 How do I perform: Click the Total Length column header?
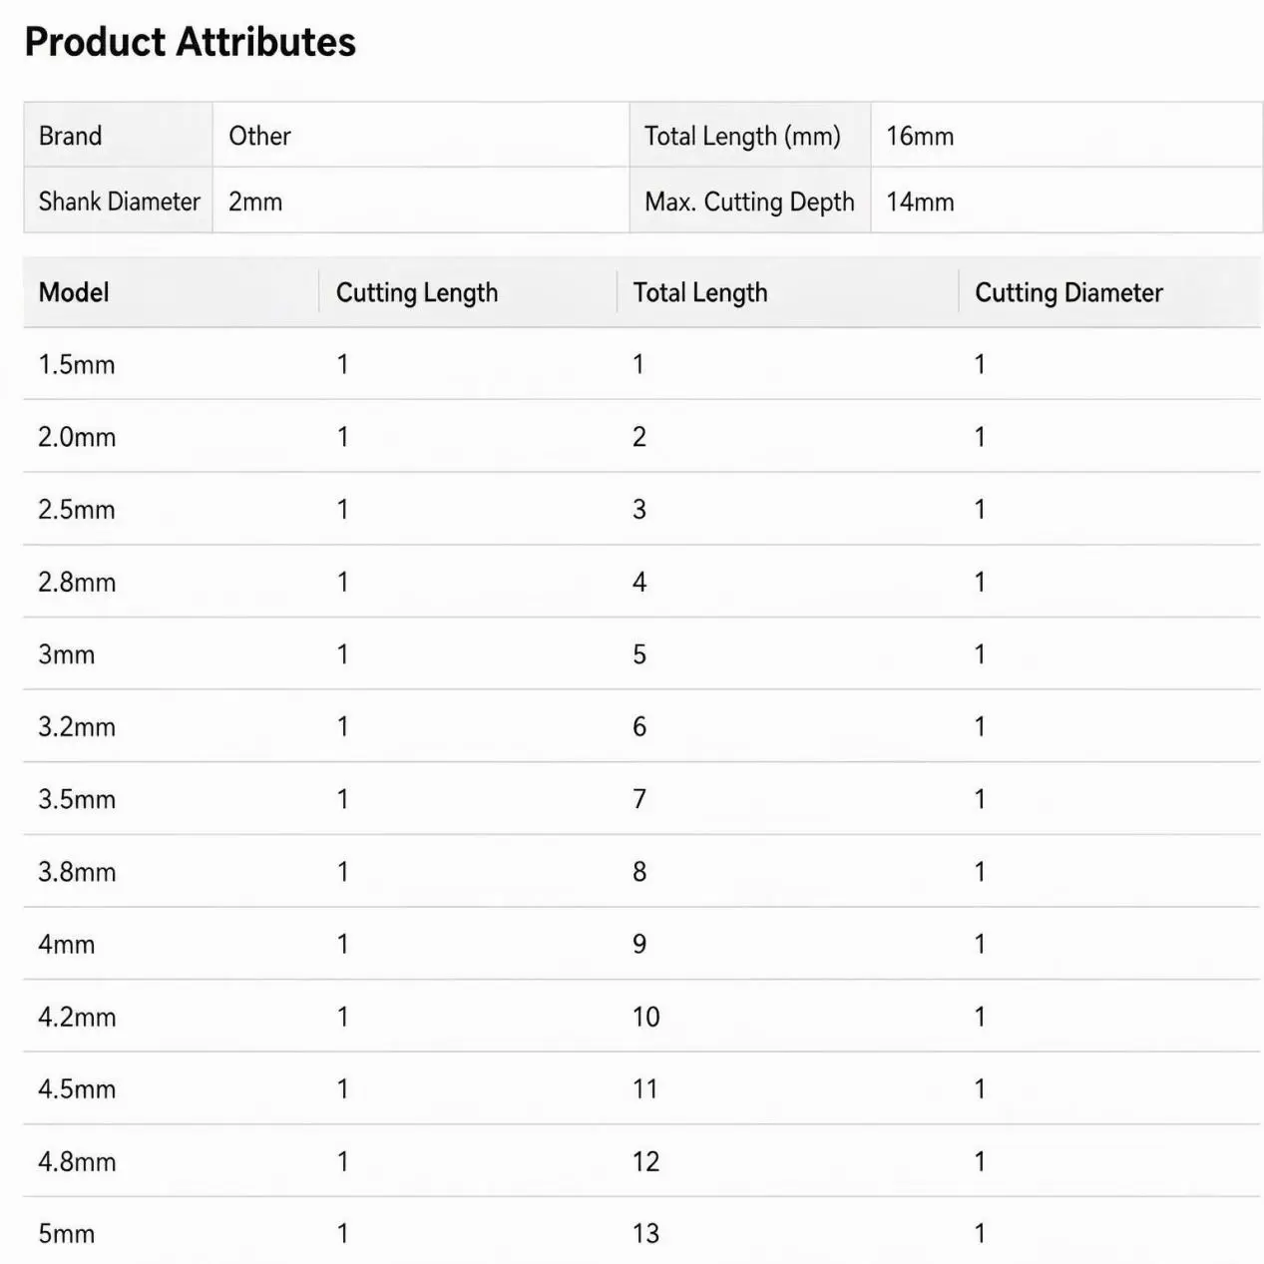click(700, 292)
